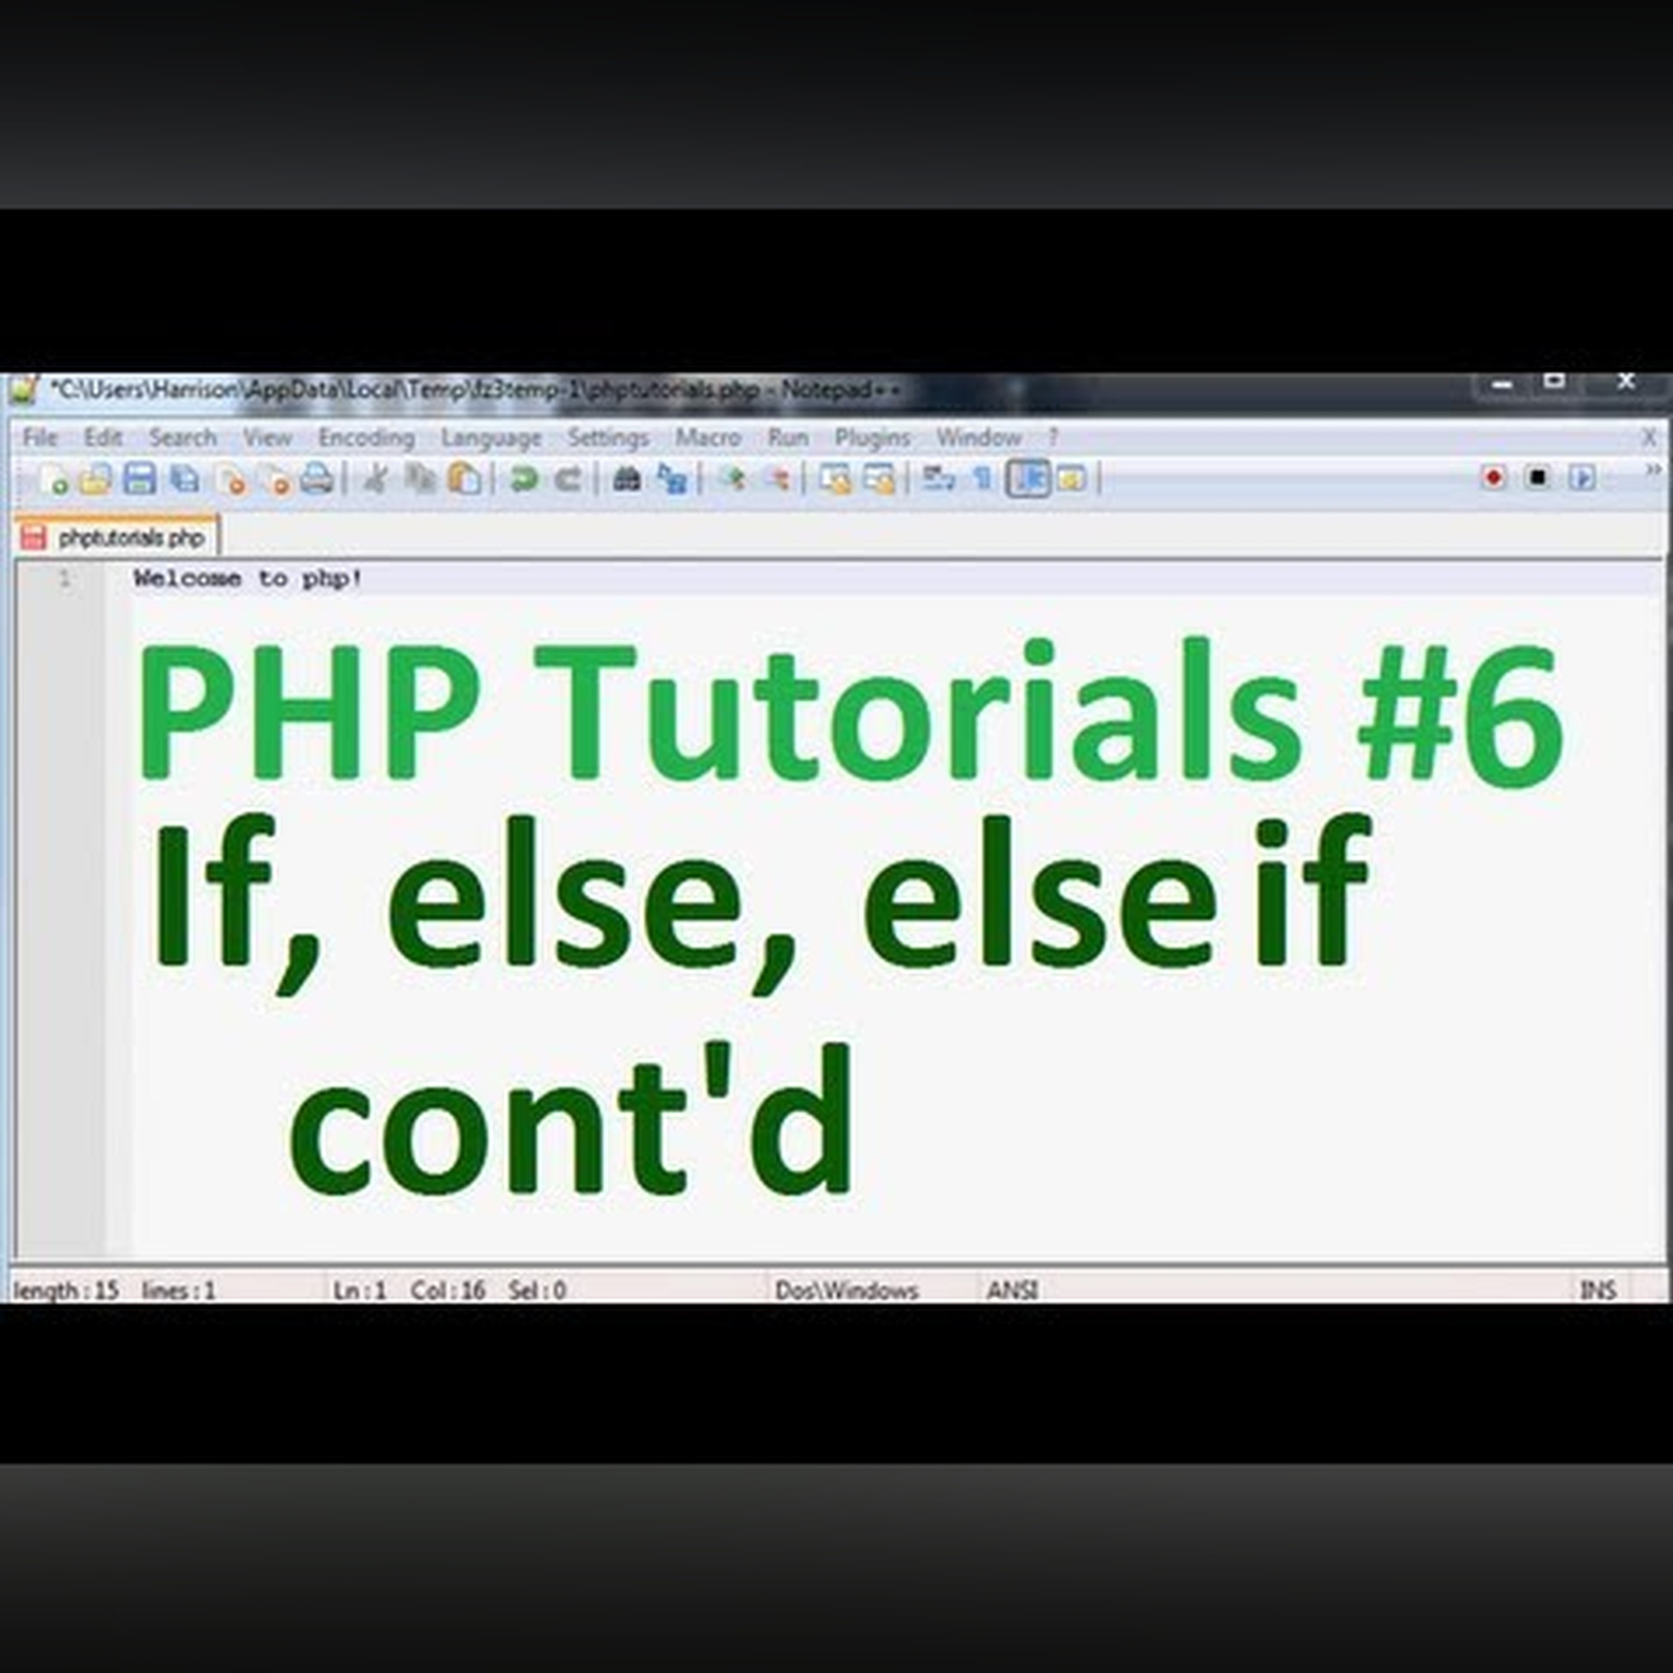Expand the toolbar overflow chevron
Image resolution: width=1673 pixels, height=1673 pixels.
[x=1654, y=470]
